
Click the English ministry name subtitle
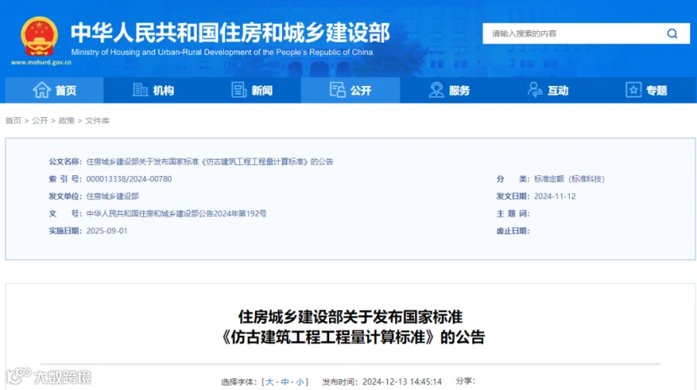221,52
